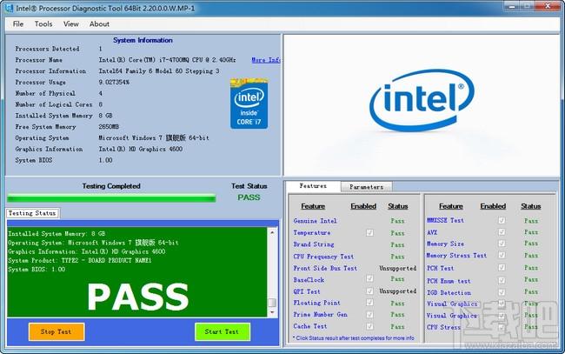Toggle the Memory Stress Test checkbox

point(502,255)
